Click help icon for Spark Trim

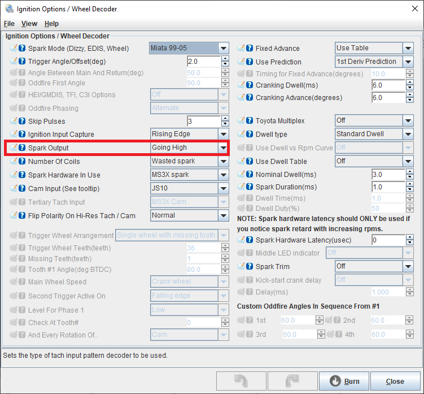[x=250, y=266]
